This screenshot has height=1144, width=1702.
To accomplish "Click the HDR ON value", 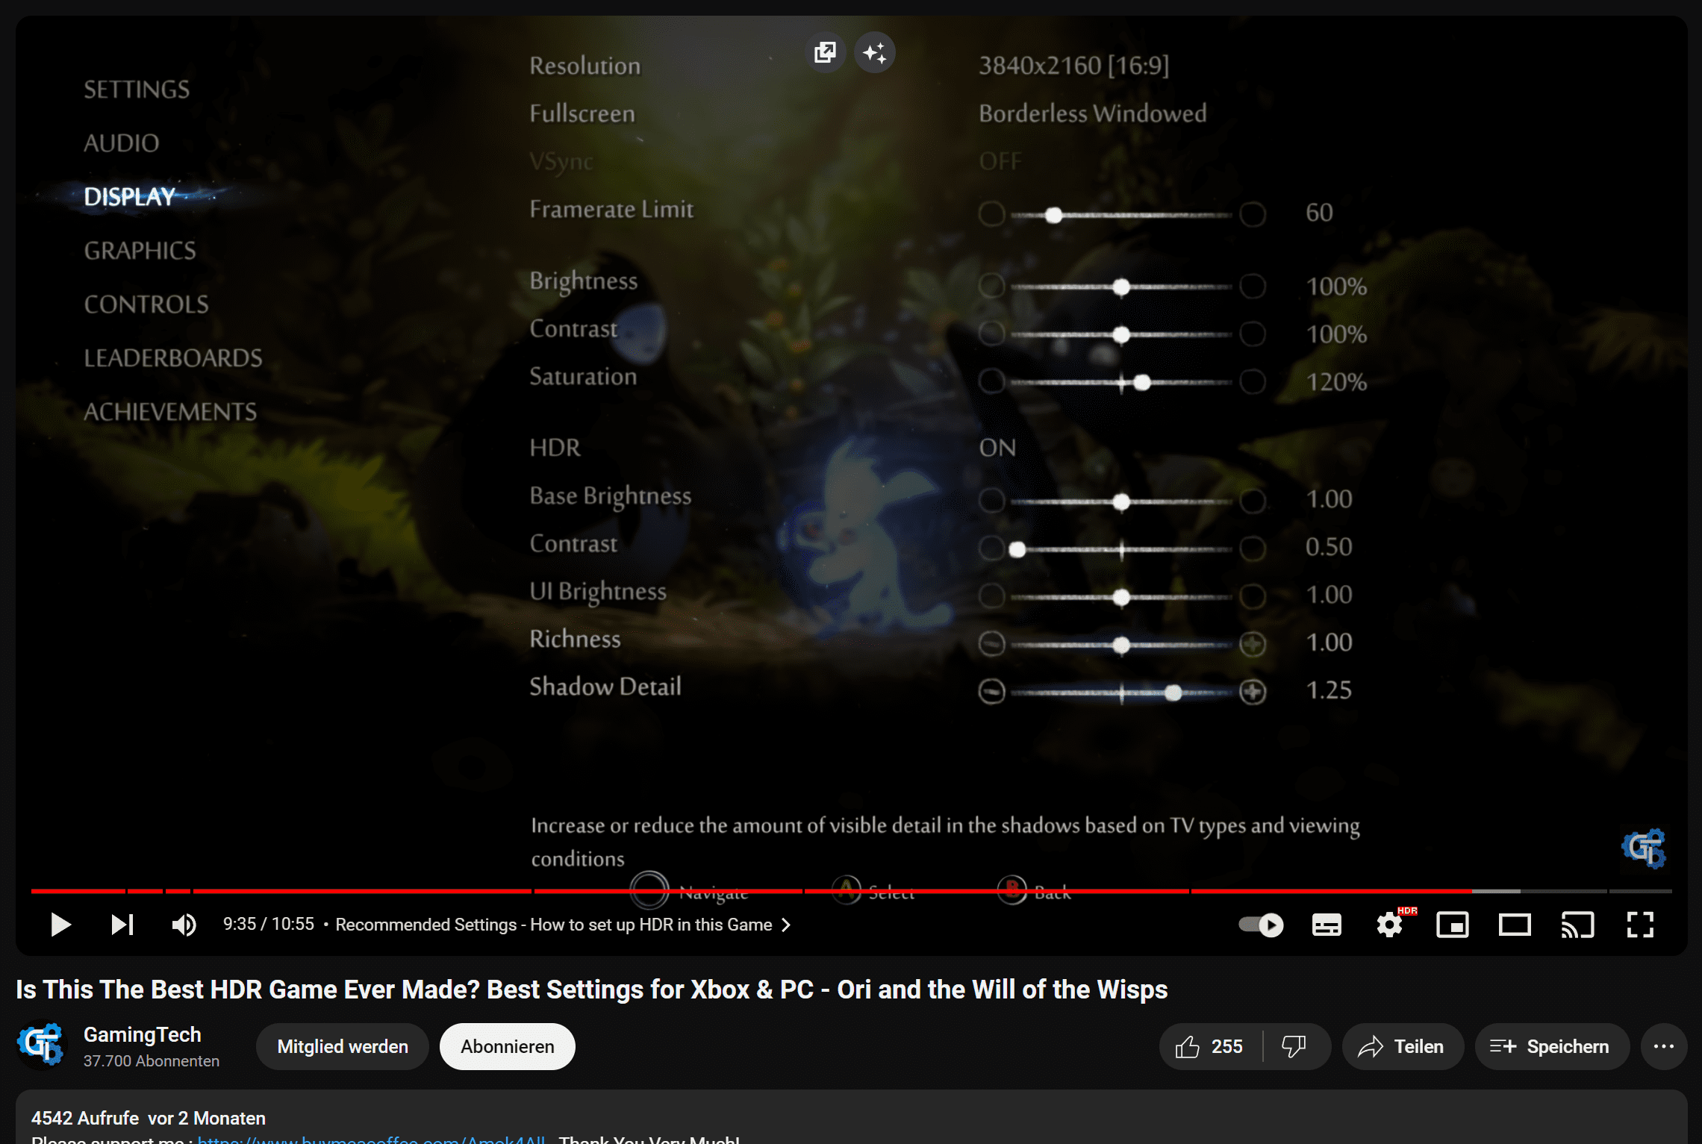I will [997, 448].
